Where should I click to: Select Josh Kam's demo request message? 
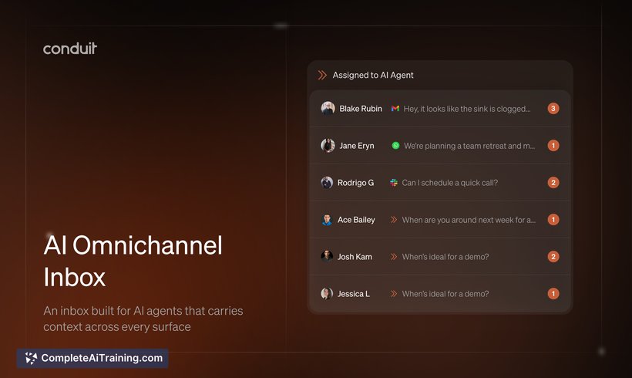coord(445,257)
